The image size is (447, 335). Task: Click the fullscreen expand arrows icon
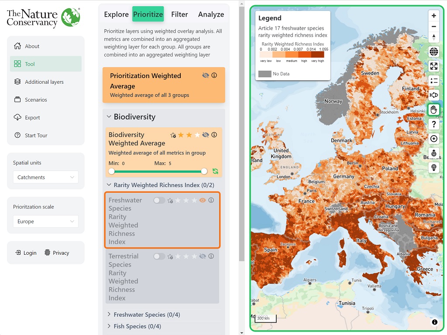[433, 66]
